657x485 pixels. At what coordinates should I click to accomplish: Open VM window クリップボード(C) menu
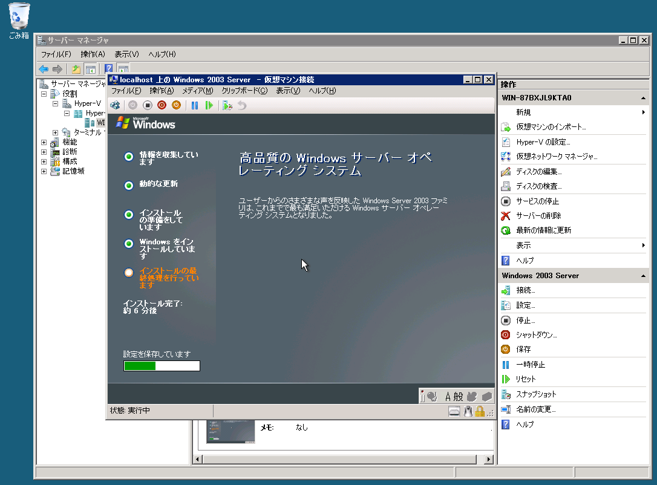click(244, 91)
